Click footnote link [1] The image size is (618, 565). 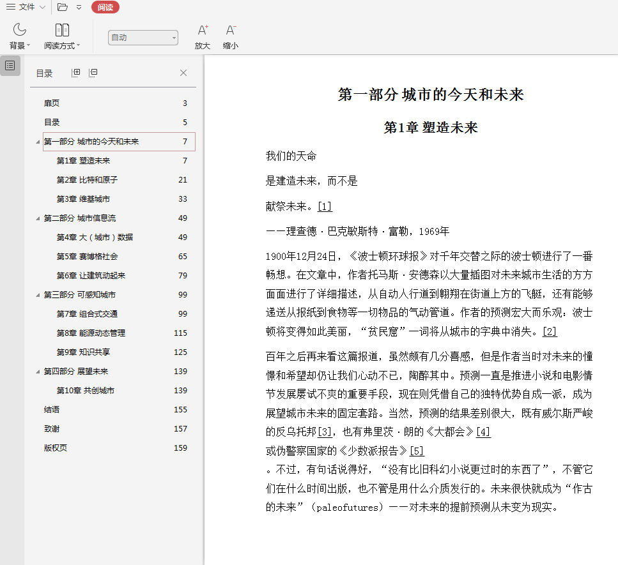point(325,206)
